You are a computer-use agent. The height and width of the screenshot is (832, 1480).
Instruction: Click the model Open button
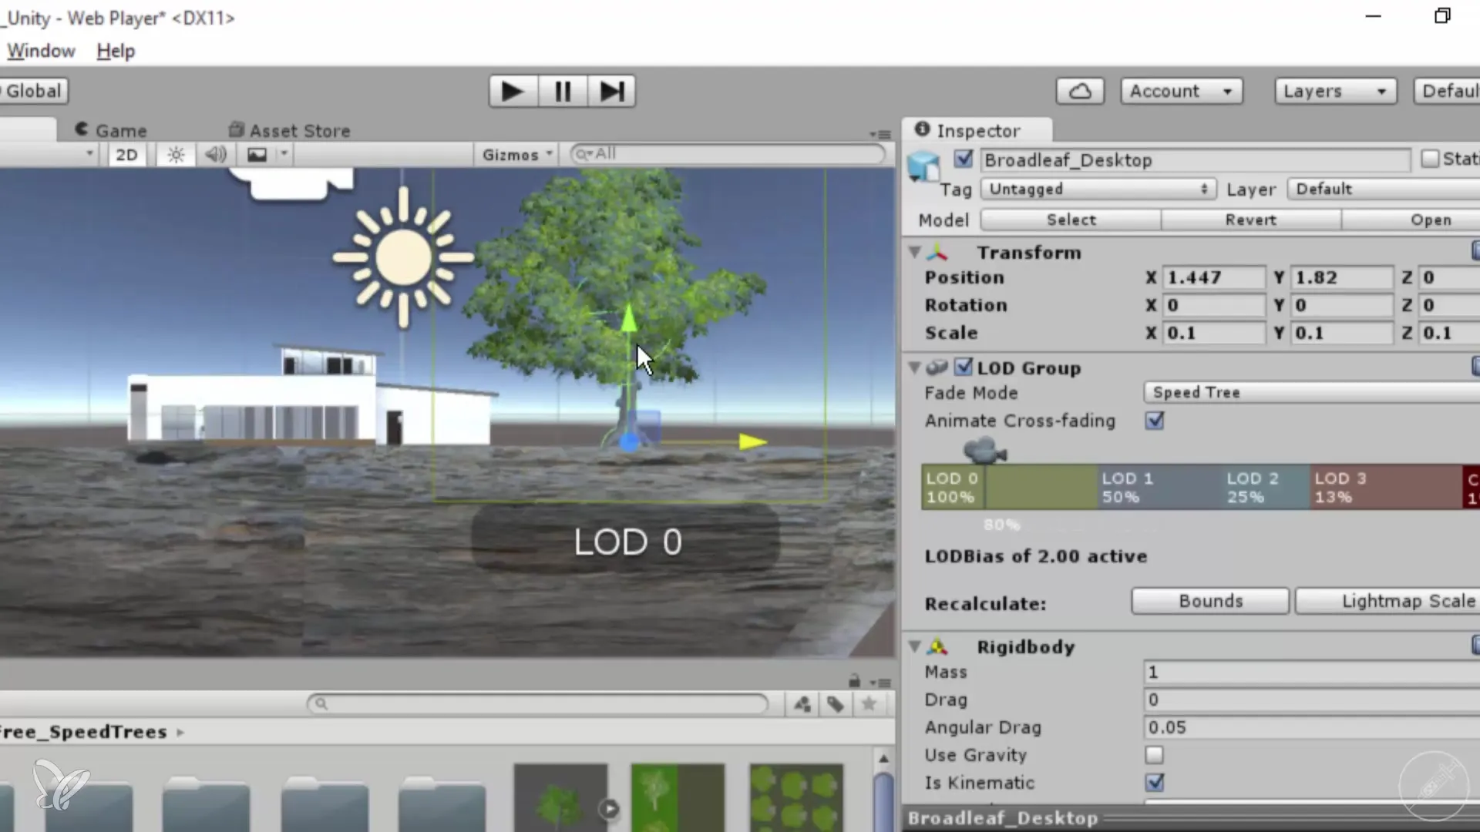click(x=1411, y=220)
